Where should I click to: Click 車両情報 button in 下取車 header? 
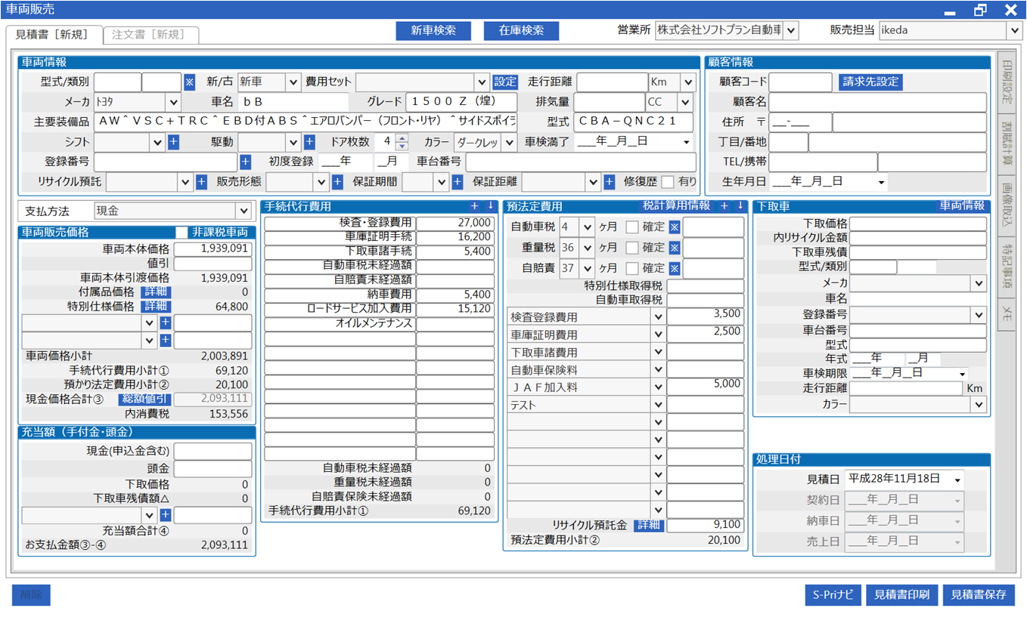[x=962, y=206]
